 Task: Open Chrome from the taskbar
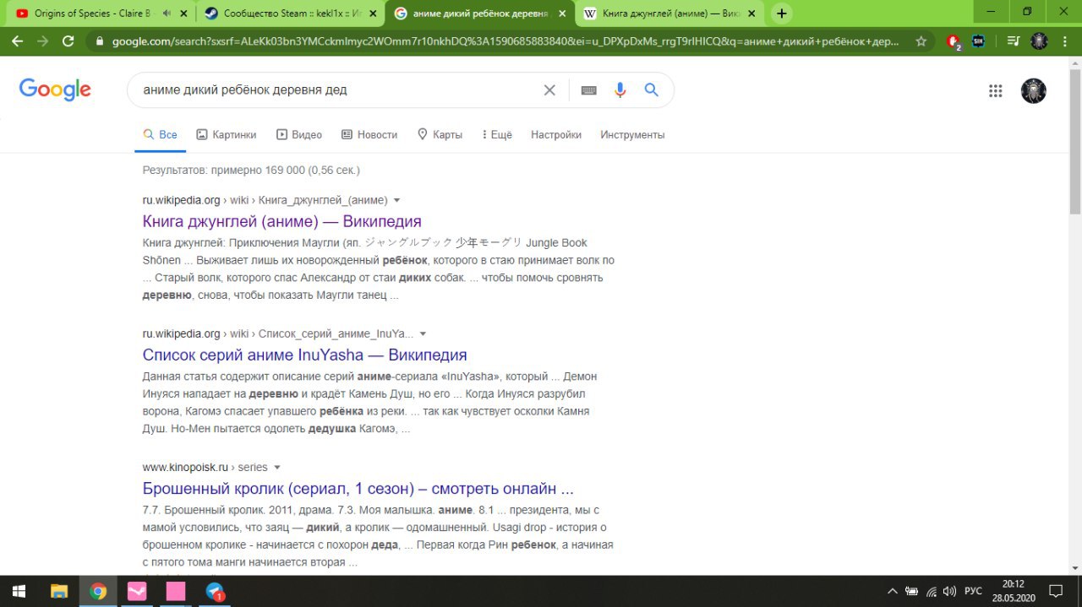point(98,591)
